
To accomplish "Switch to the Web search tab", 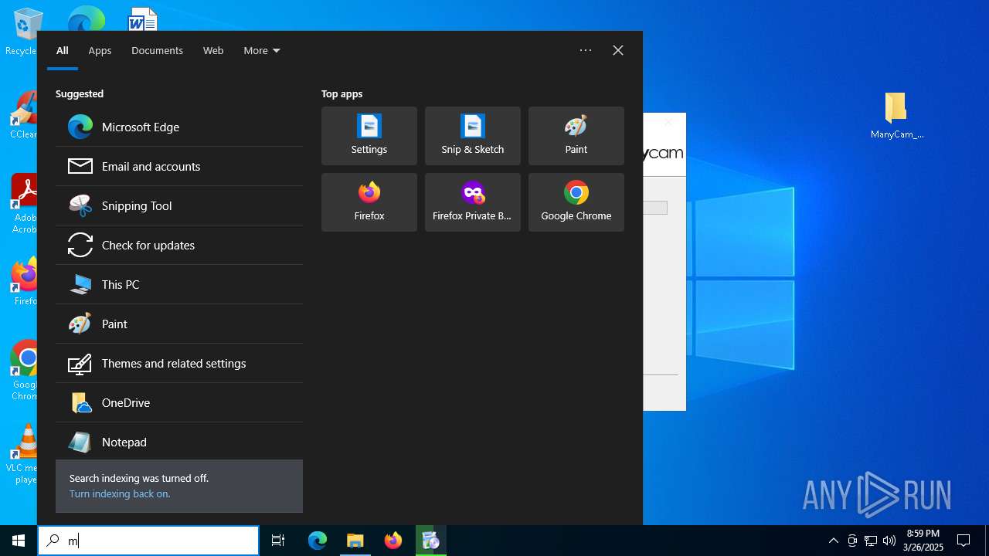I will (213, 50).
